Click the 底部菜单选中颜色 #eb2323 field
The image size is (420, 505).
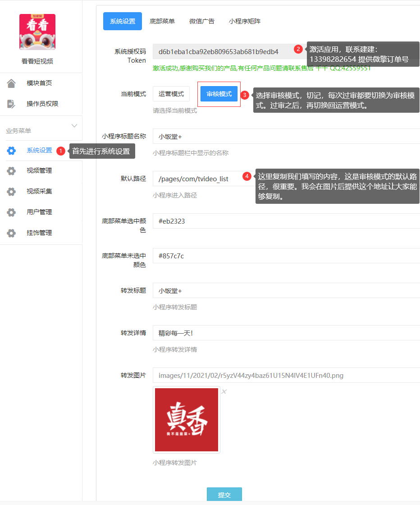tap(287, 221)
